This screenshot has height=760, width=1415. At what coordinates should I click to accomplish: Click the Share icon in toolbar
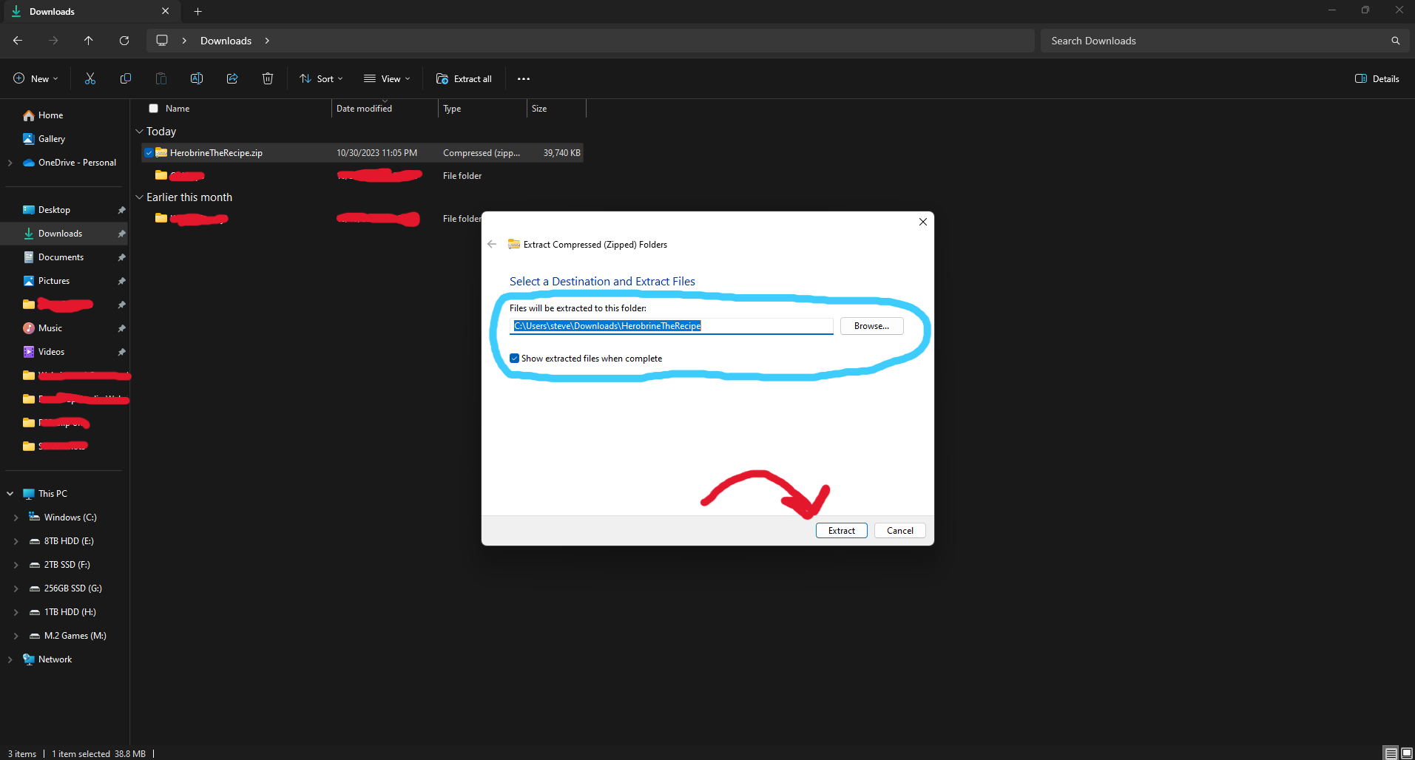[x=232, y=78]
